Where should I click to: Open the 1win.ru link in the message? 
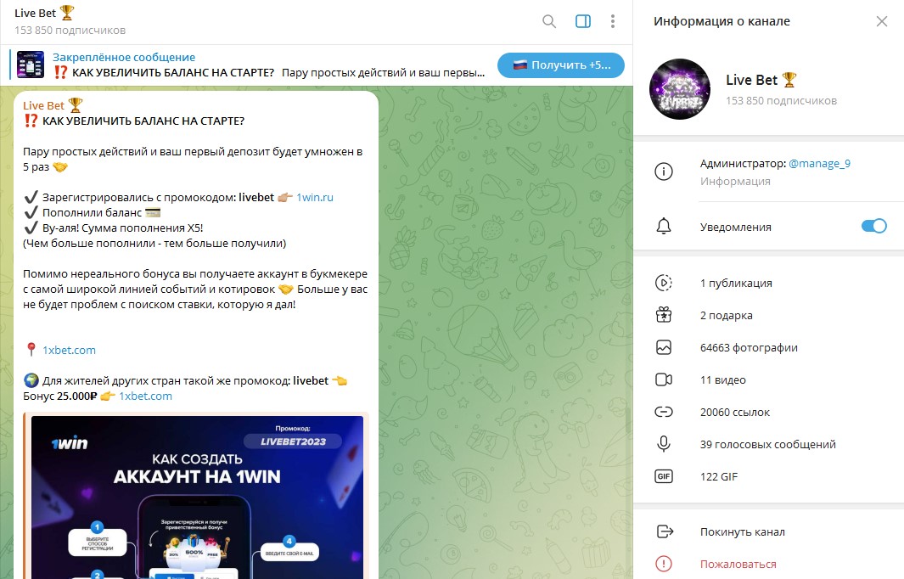tap(315, 197)
